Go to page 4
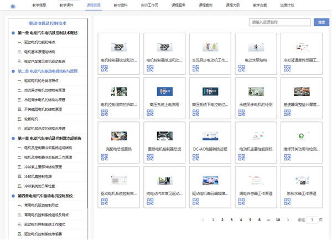The image size is (332, 240). (x=241, y=220)
